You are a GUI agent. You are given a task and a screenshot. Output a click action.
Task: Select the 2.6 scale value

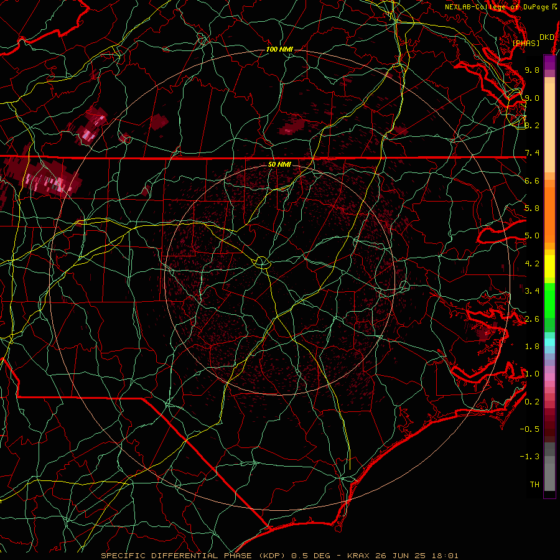pos(532,319)
